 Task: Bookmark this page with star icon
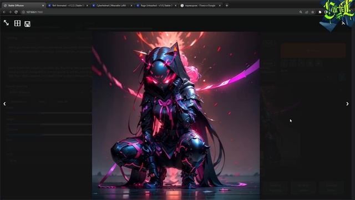tap(313, 12)
